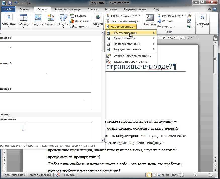Open zoom dialog via the 87% label
Viewport: 220px width, 179px height.
[x=175, y=175]
